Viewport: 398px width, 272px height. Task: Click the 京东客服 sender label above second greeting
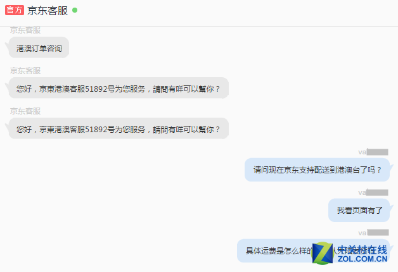tap(25, 111)
